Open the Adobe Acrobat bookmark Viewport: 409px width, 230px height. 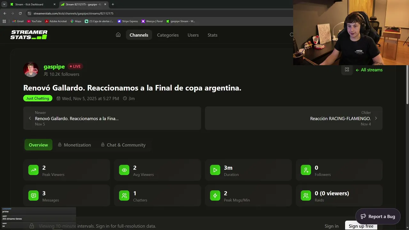(x=56, y=21)
